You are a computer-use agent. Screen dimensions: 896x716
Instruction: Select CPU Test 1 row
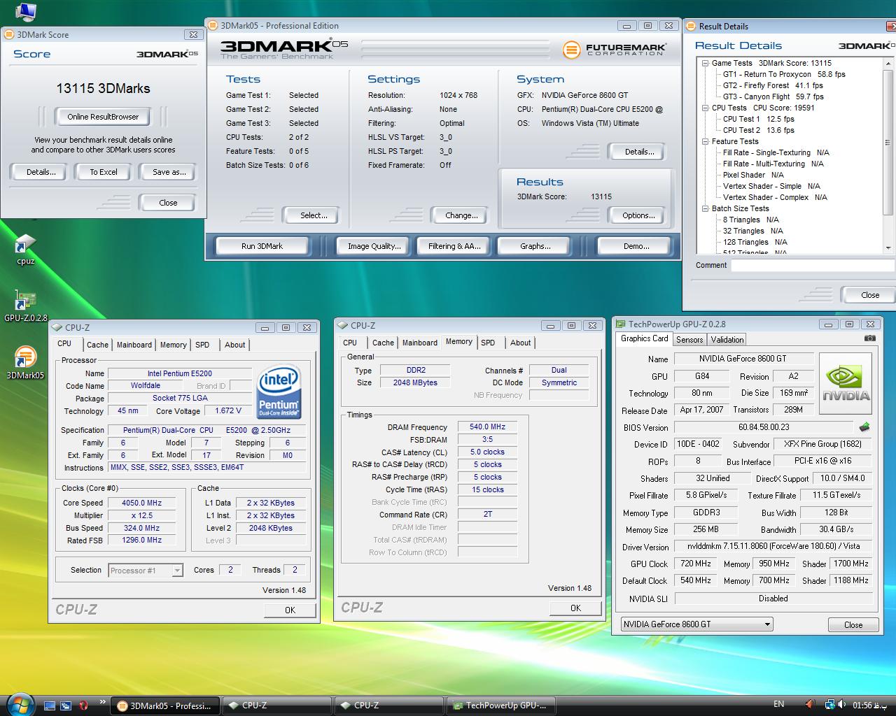click(759, 119)
